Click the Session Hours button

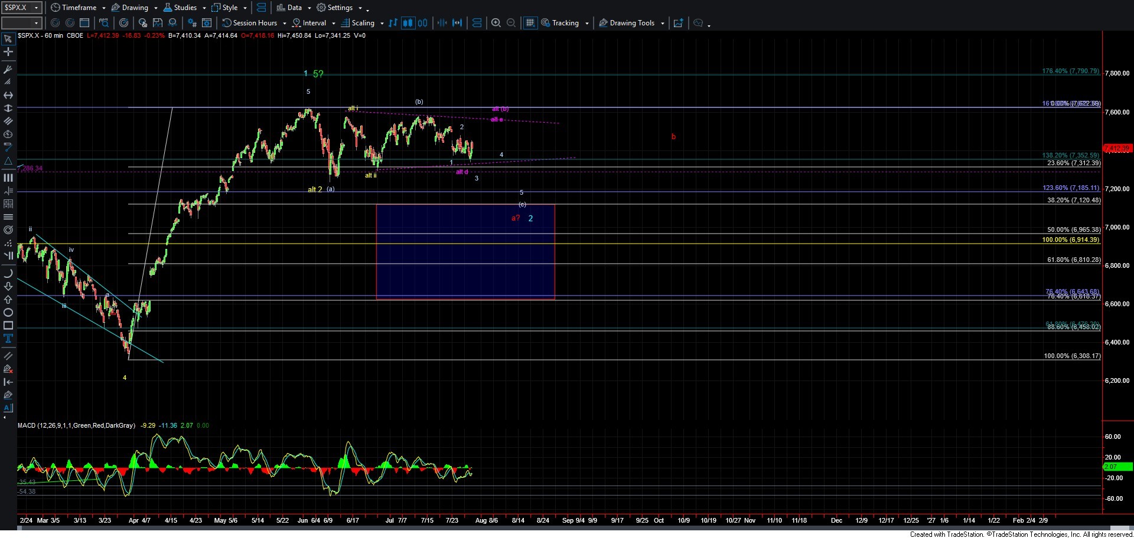pyautogui.click(x=250, y=23)
